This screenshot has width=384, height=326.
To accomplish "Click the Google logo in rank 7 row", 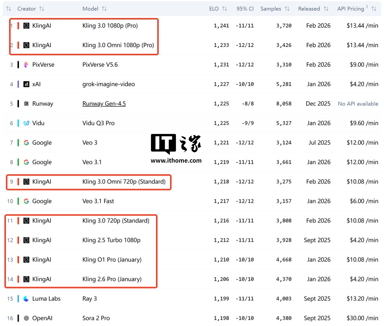I will (x=26, y=143).
